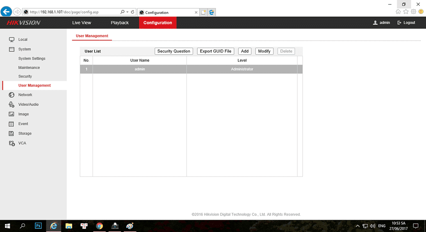
Task: Click the No. column header
Action: point(87,60)
